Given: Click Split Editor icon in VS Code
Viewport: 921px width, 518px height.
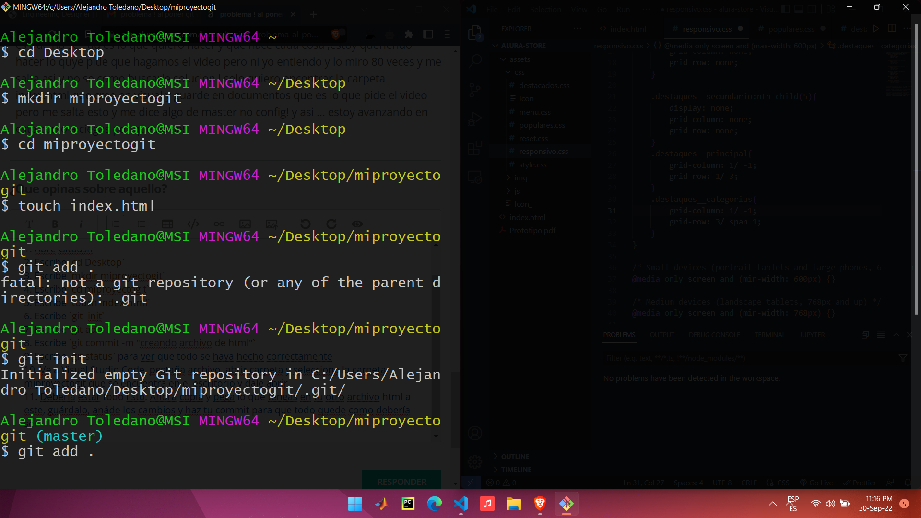Looking at the screenshot, I should point(892,29).
